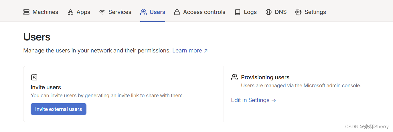Click the Services wifi icon

click(102, 12)
